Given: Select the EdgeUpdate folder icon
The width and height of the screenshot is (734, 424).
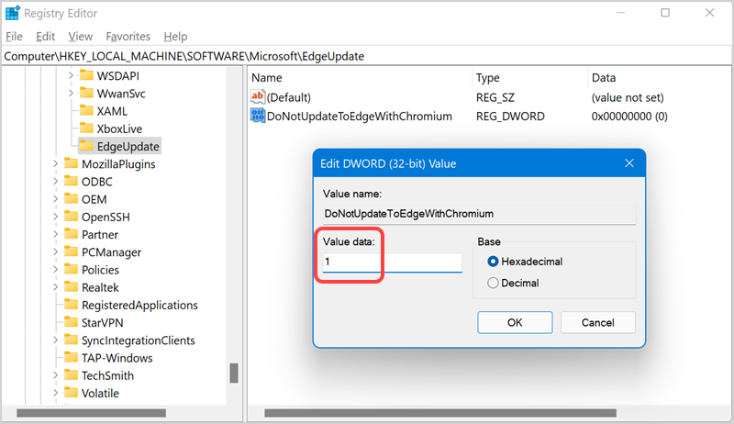Looking at the screenshot, I should click(x=87, y=146).
